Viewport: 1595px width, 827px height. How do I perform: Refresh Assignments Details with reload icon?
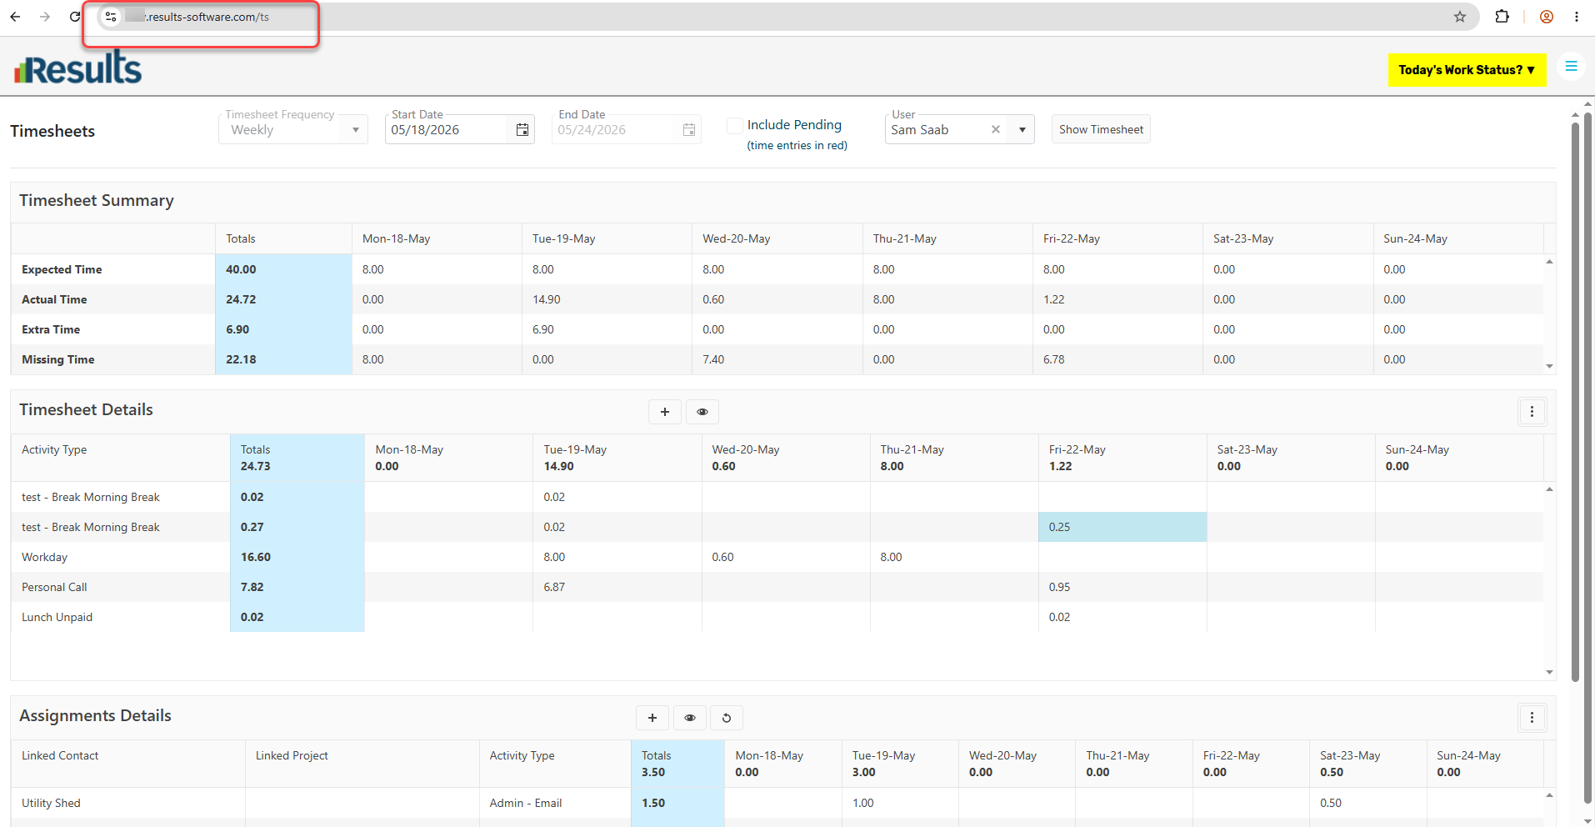tap(727, 718)
